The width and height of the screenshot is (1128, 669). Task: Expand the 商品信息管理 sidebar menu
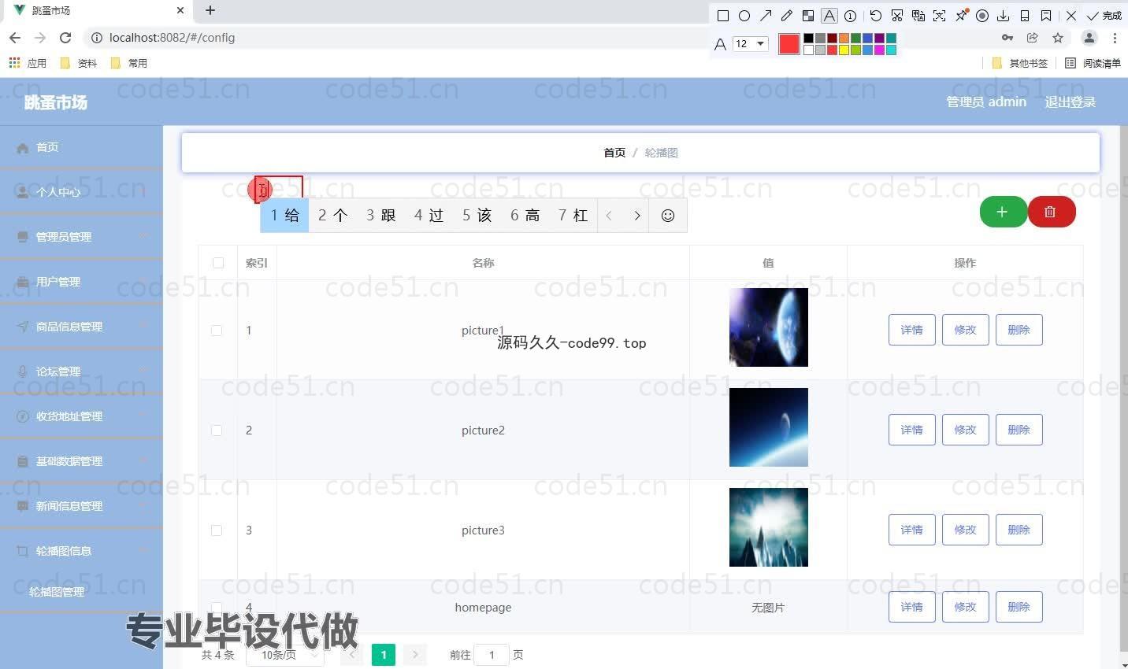point(81,327)
